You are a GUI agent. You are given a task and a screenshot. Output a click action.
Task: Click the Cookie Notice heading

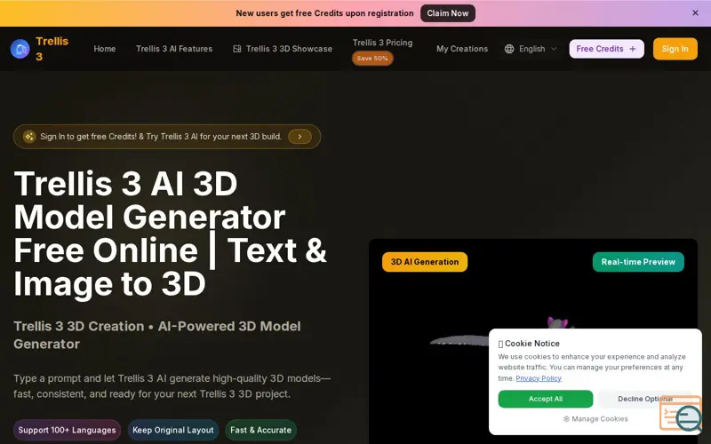tap(529, 344)
